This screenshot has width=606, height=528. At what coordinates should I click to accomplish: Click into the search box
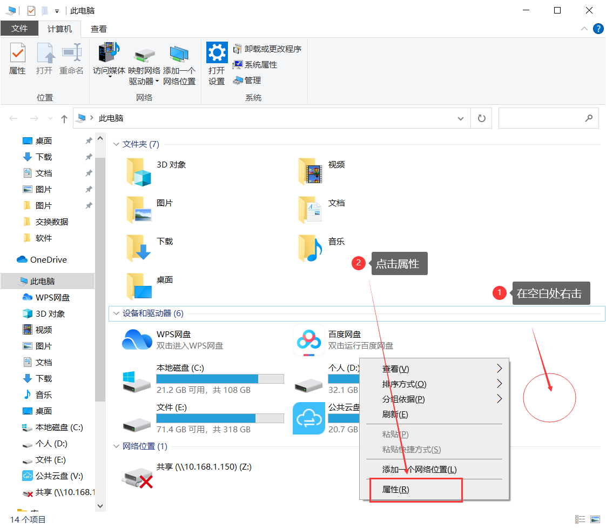tap(548, 118)
